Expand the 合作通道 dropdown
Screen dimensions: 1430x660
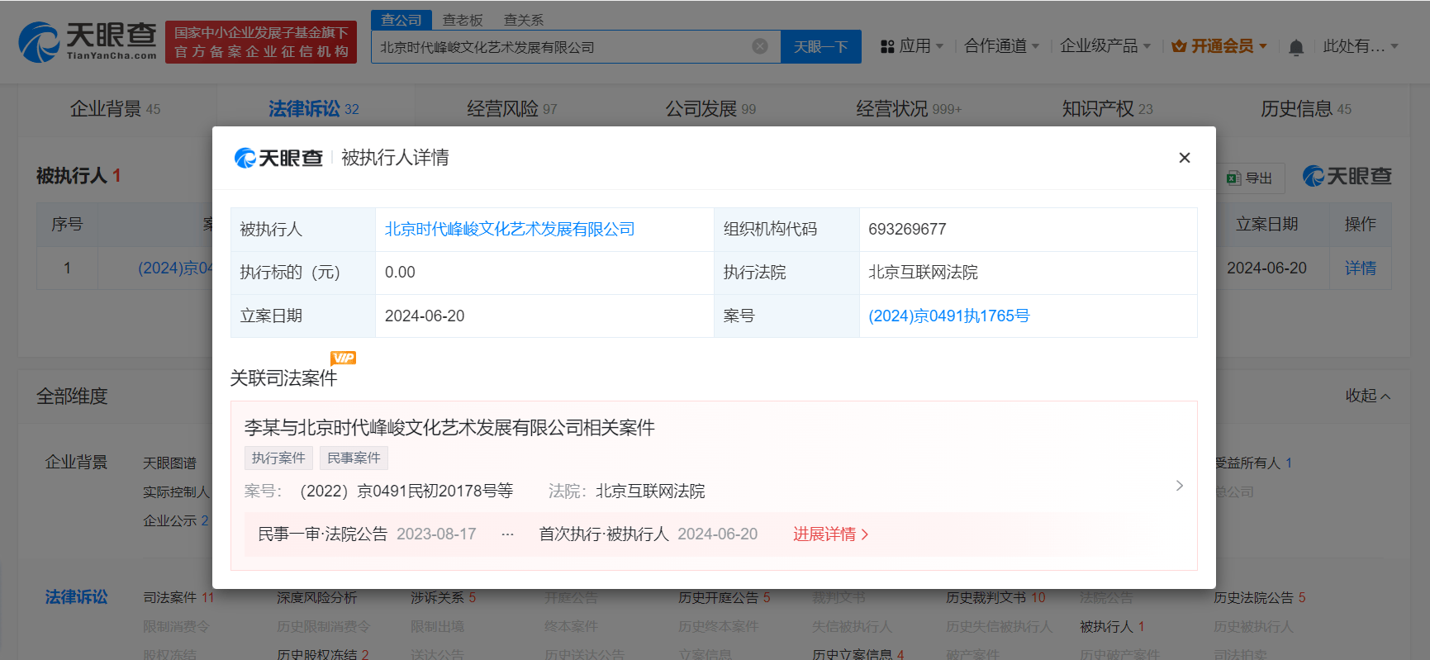(x=1001, y=46)
